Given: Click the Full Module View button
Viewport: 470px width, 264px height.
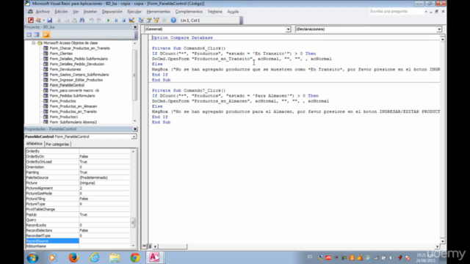Looking at the screenshot, I should 150,246.
